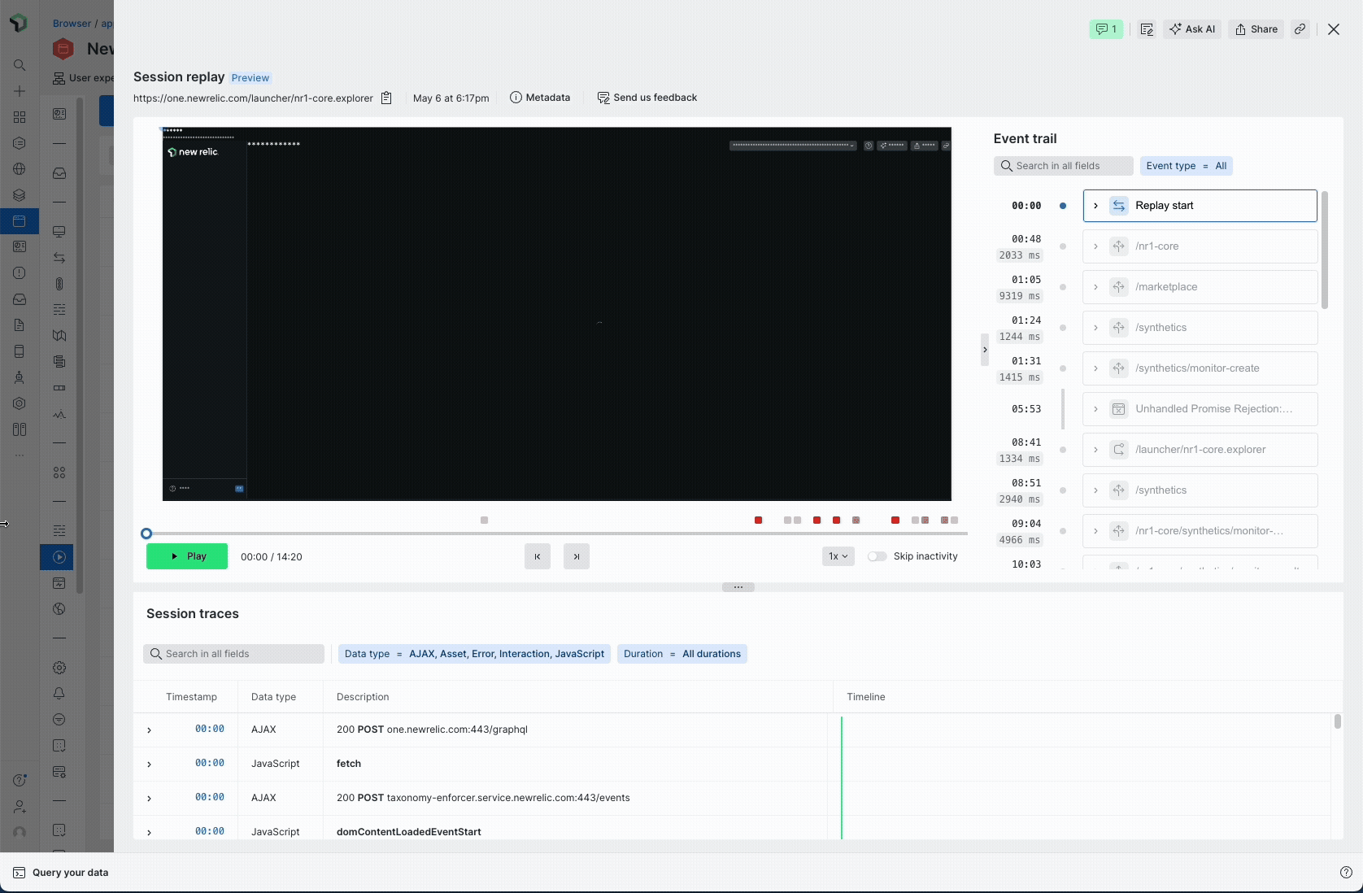Image resolution: width=1363 pixels, height=893 pixels.
Task: Jump to replay start with skip-back icon
Action: coord(537,556)
